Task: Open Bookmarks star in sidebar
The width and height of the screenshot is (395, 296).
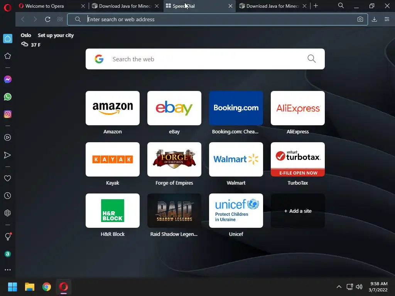Action: 8,56
